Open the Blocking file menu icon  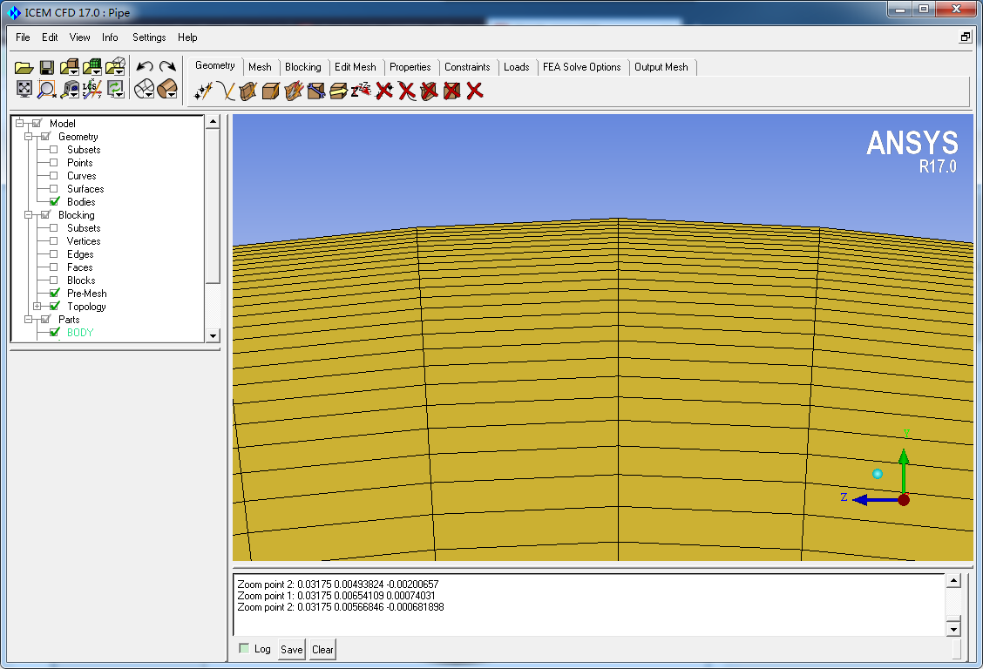115,67
